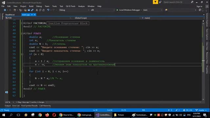This screenshot has height=118, width=210.
Task: Open the Auto dropdown in debug toolbar
Action: tap(153, 10)
